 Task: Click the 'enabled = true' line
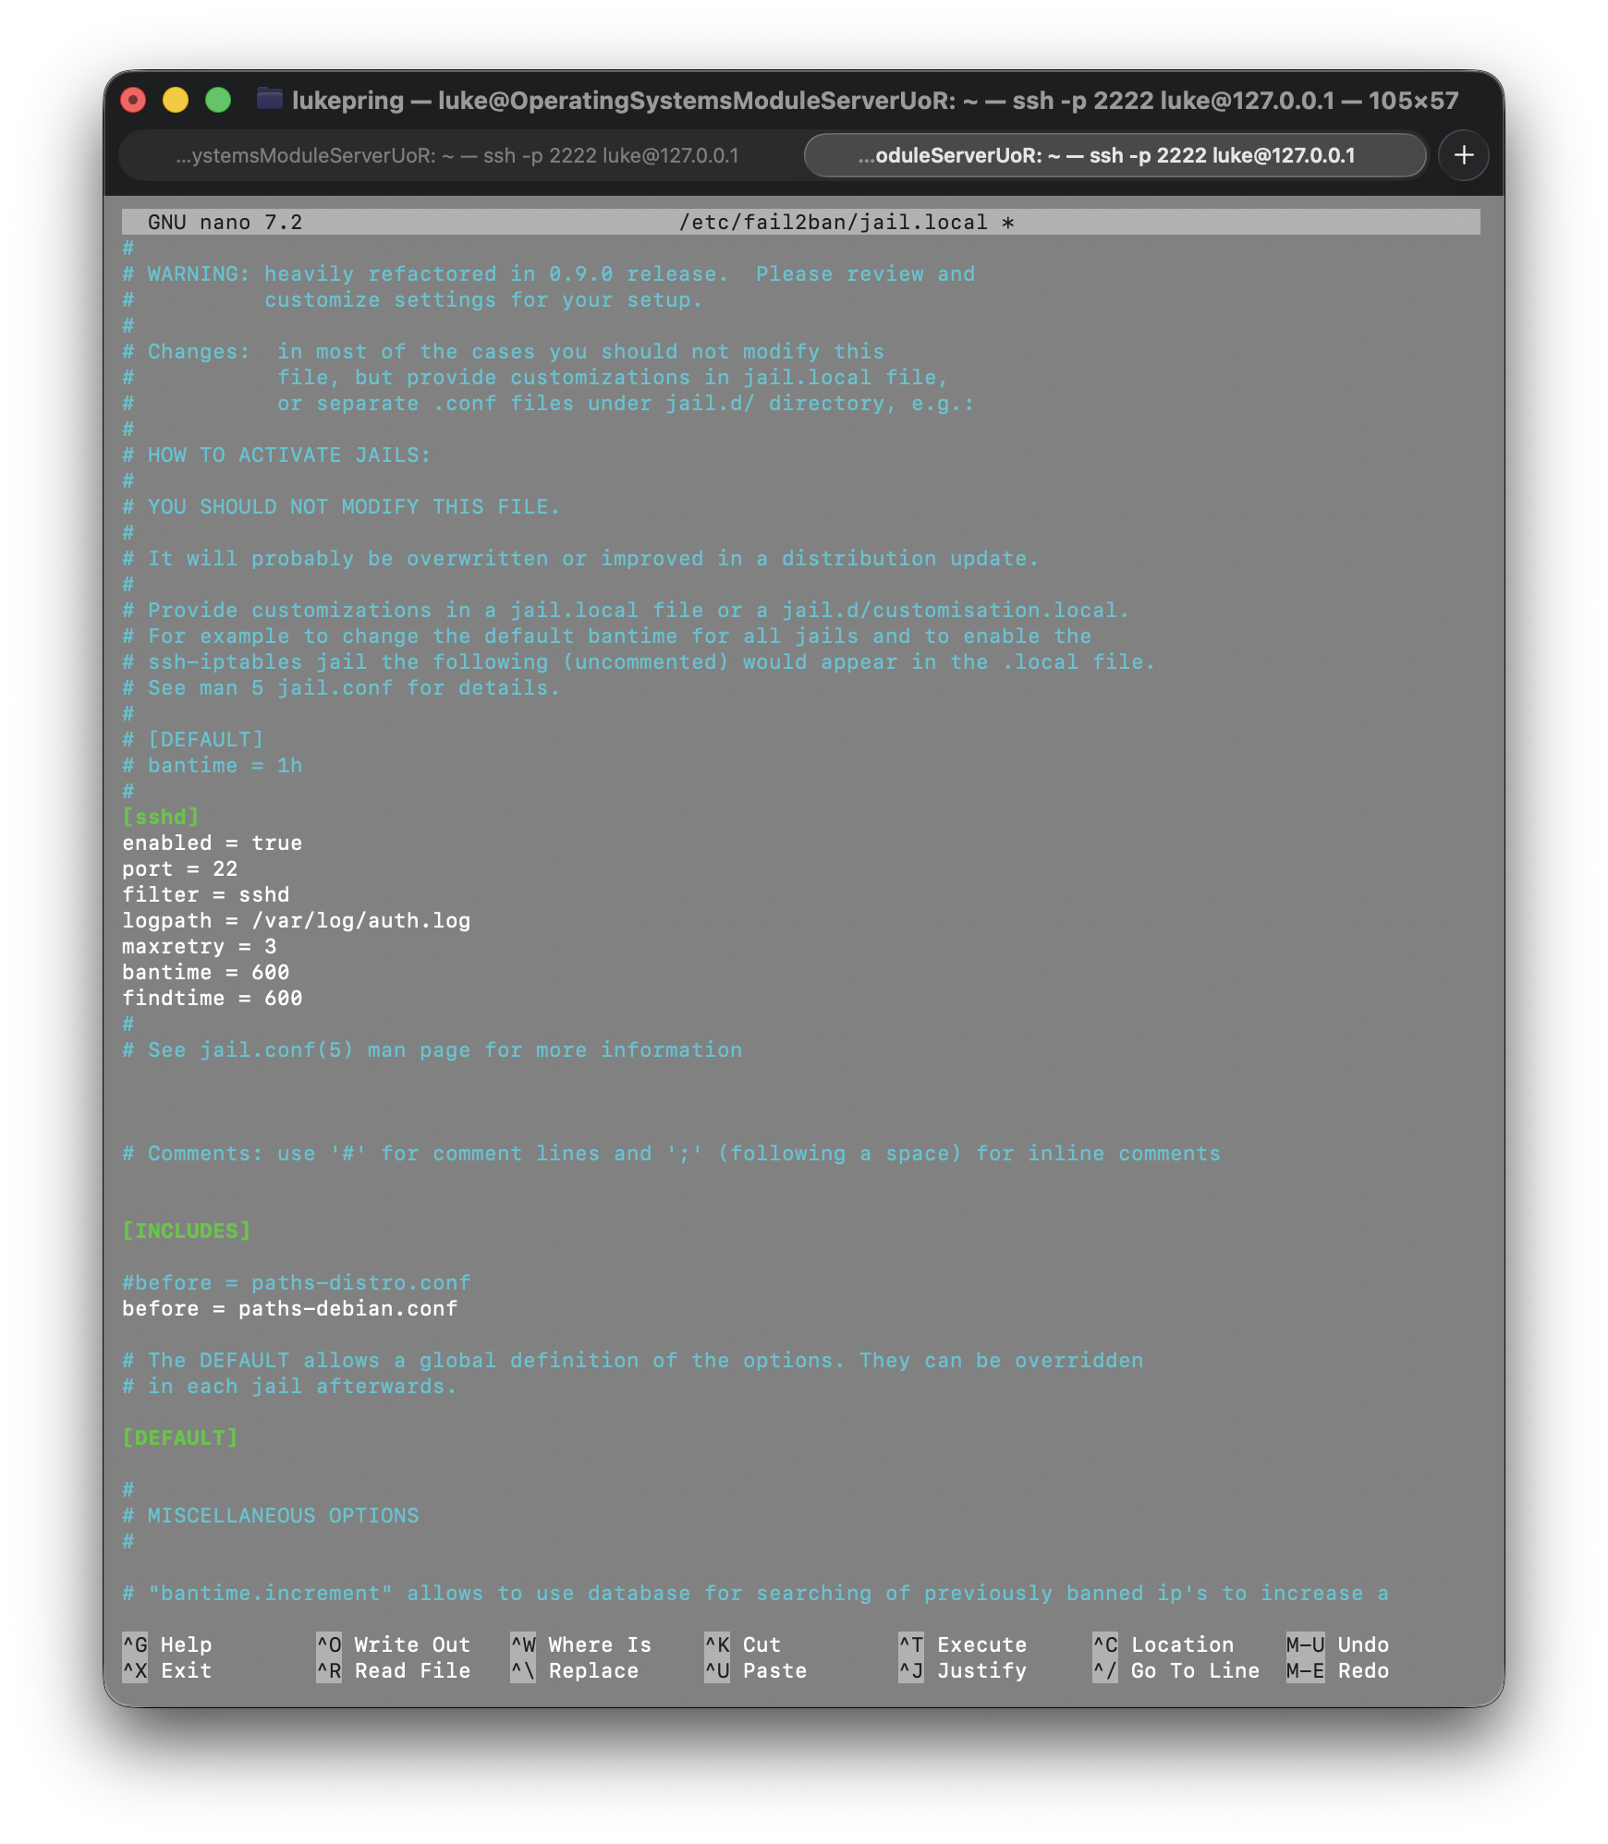[x=213, y=843]
